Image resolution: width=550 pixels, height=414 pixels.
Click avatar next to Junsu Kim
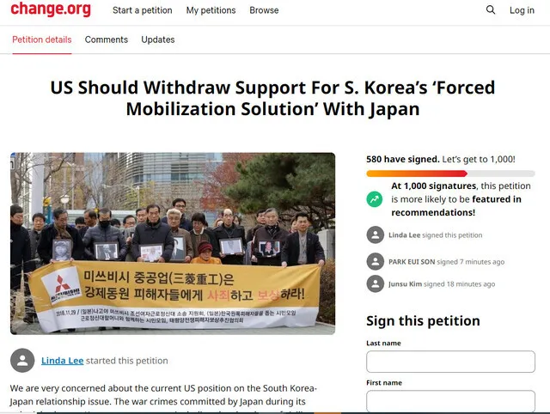376,284
